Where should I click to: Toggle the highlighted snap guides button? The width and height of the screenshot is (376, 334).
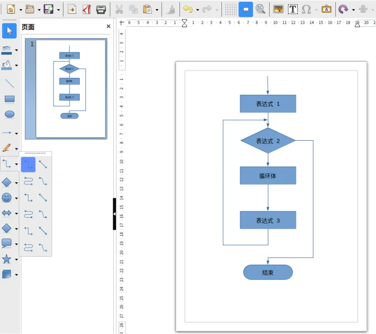click(246, 10)
